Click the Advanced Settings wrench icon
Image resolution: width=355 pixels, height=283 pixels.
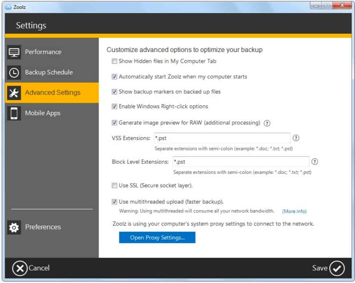[x=14, y=93]
